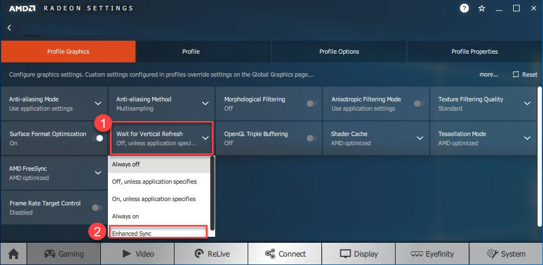This screenshot has height=265, width=543.
Task: Enable OpenGL Triple Buffering toggle
Action: (x=312, y=138)
